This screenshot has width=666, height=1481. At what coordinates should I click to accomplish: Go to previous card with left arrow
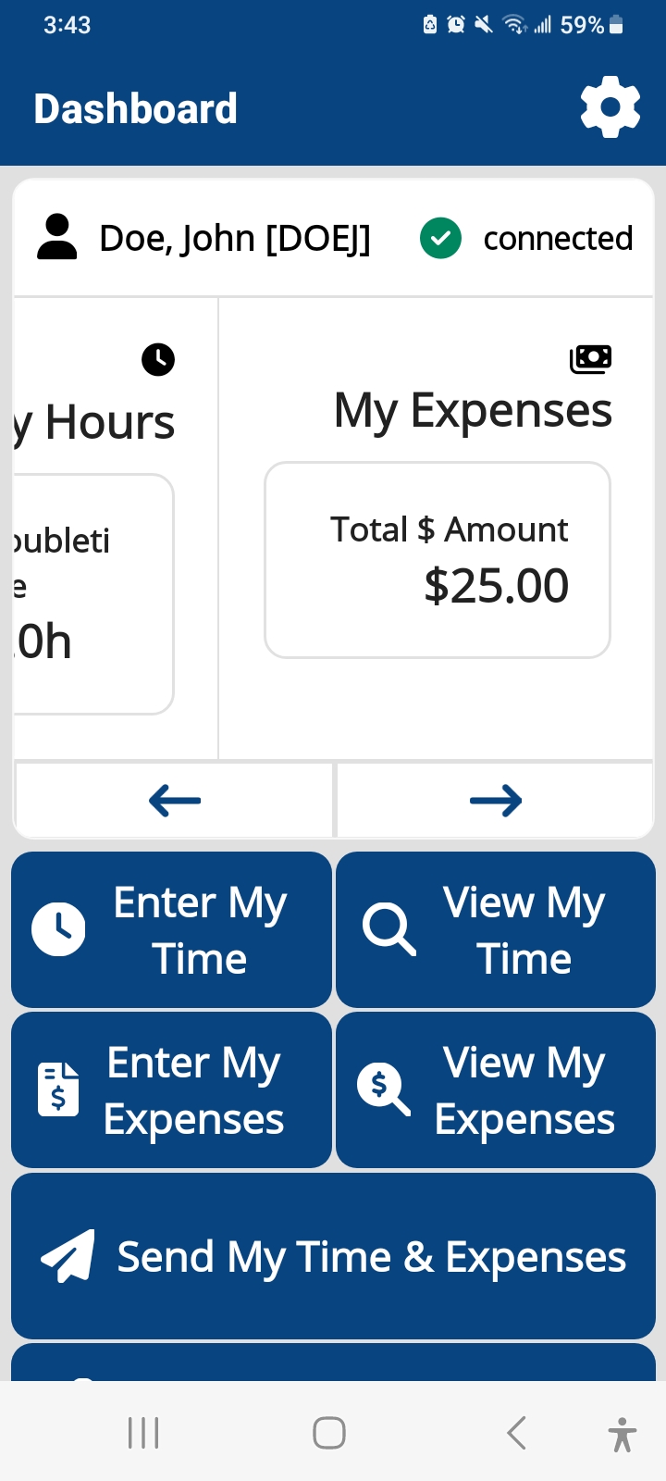(174, 801)
